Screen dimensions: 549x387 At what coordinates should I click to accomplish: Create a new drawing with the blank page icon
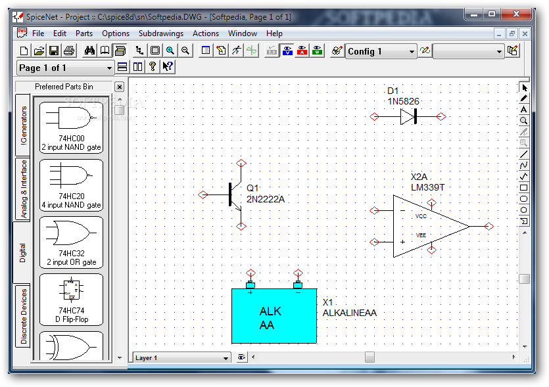coord(24,51)
